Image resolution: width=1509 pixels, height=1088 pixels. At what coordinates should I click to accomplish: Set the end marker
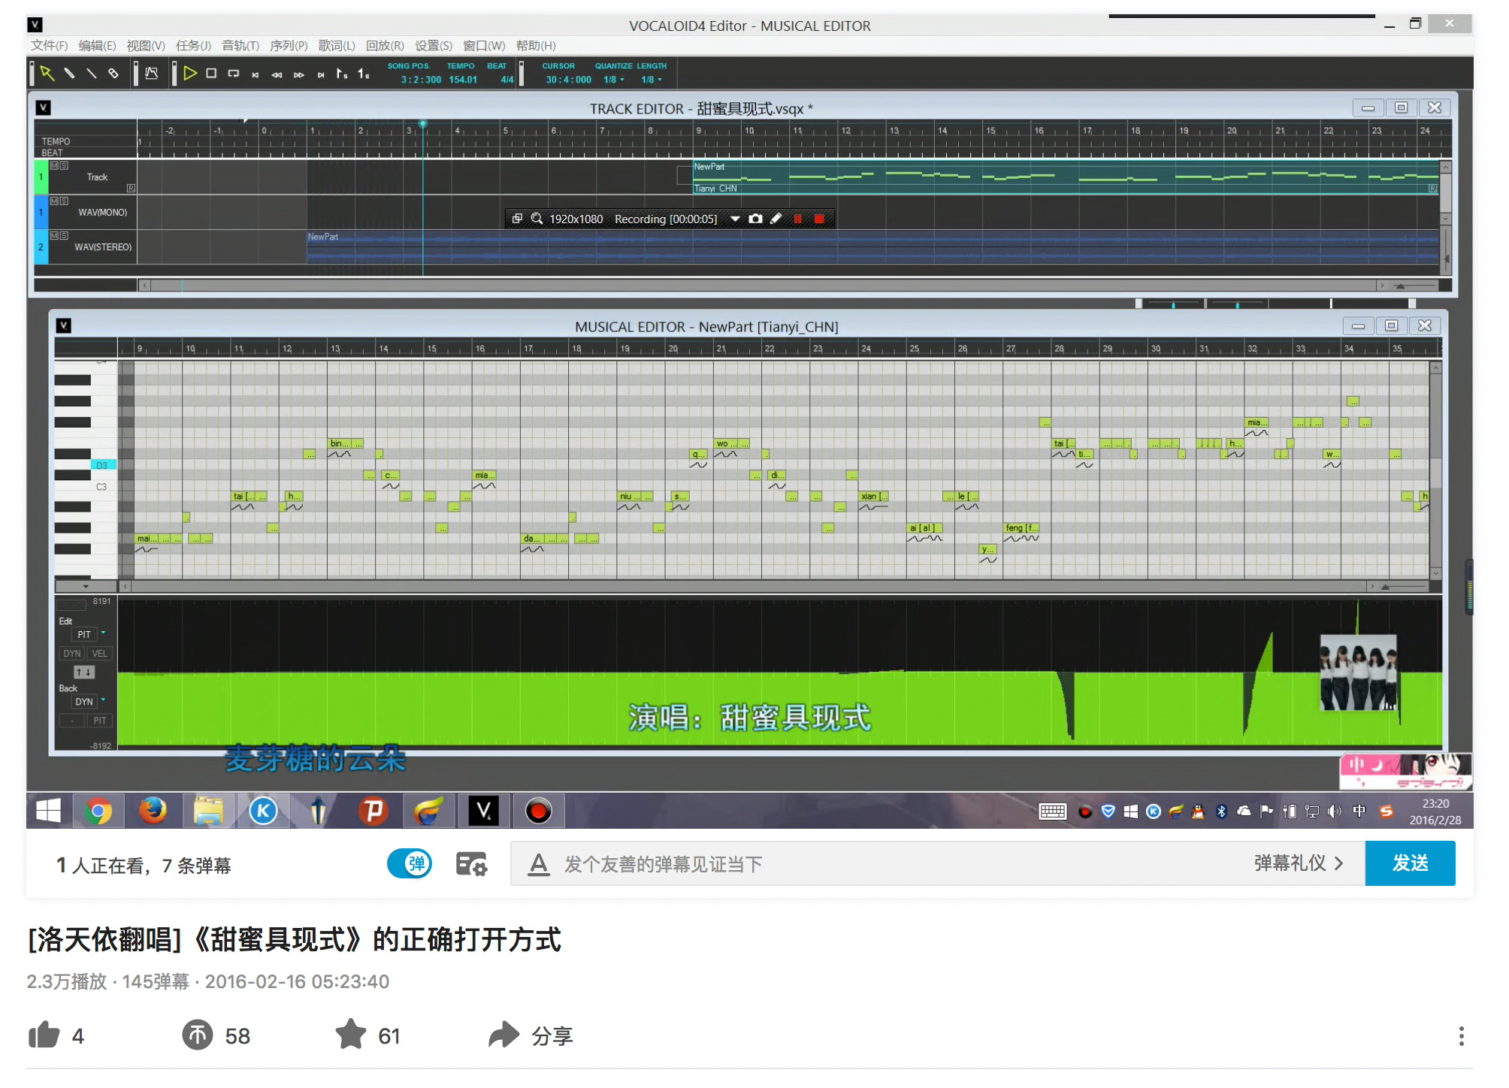point(364,74)
